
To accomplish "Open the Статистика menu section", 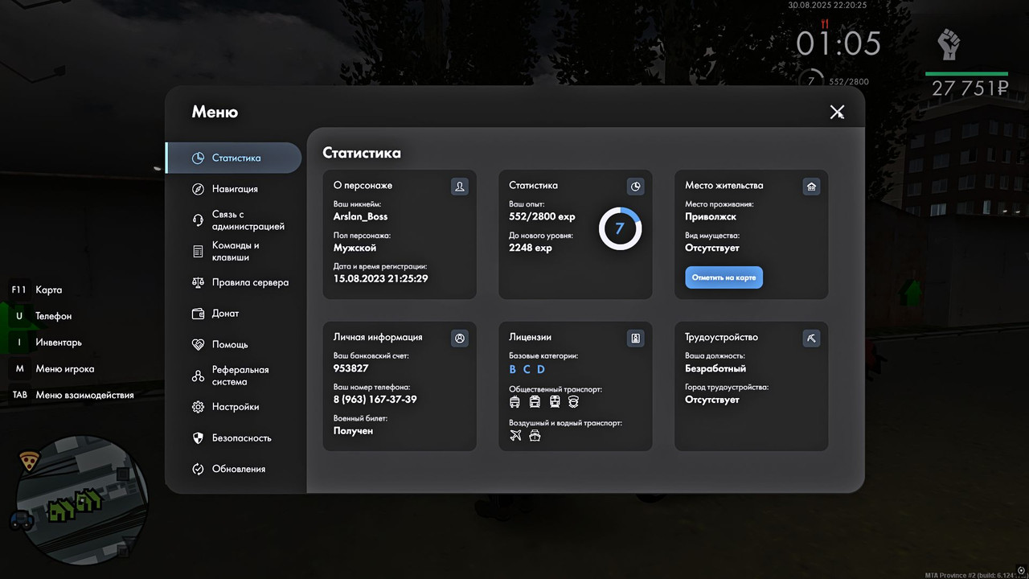I will (x=234, y=158).
